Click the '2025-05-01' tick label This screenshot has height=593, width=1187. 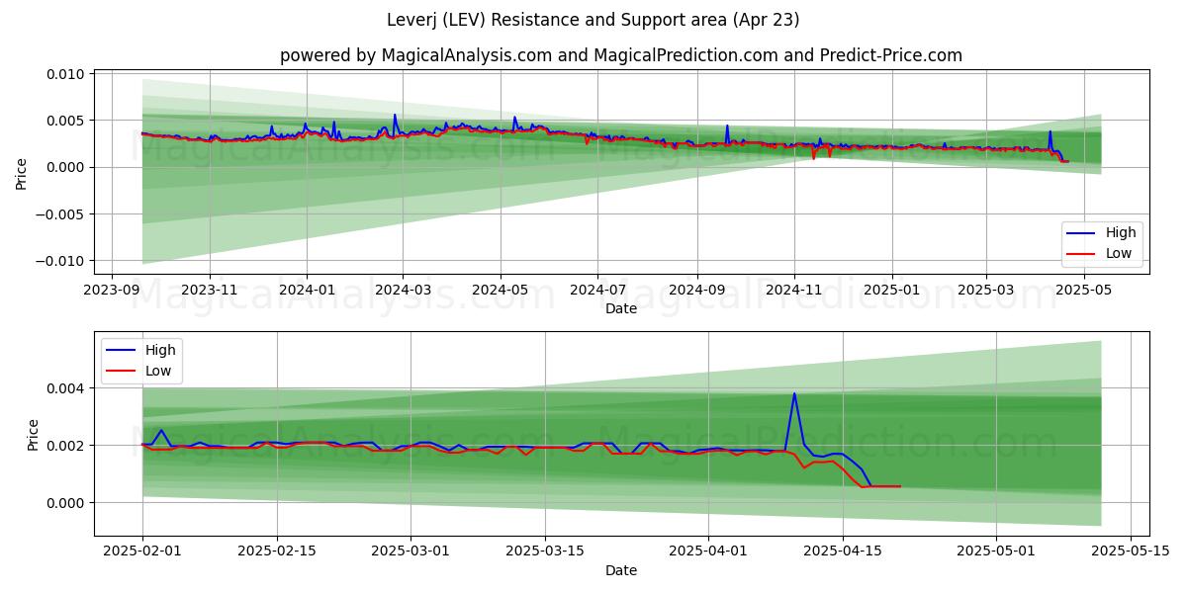(996, 551)
